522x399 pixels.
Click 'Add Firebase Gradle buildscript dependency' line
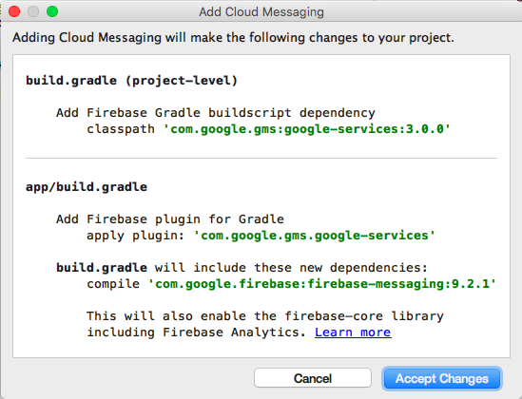click(216, 113)
